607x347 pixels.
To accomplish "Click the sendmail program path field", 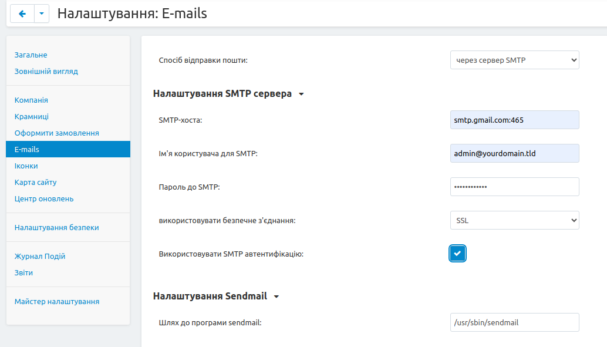I will pos(514,322).
